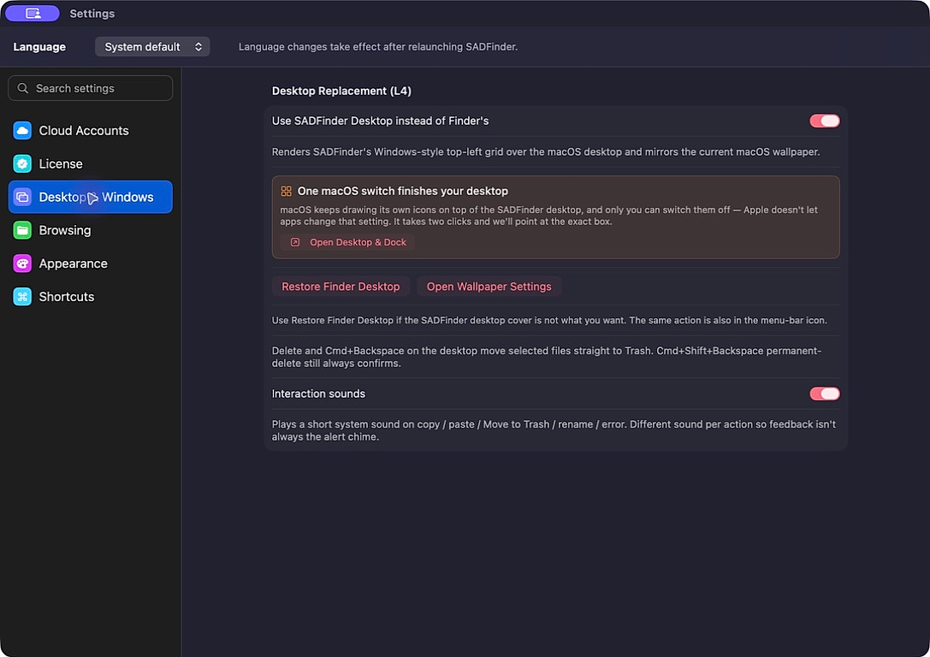This screenshot has width=930, height=657.
Task: Click the Desktop Replacement (L4) heading
Action: click(x=341, y=91)
